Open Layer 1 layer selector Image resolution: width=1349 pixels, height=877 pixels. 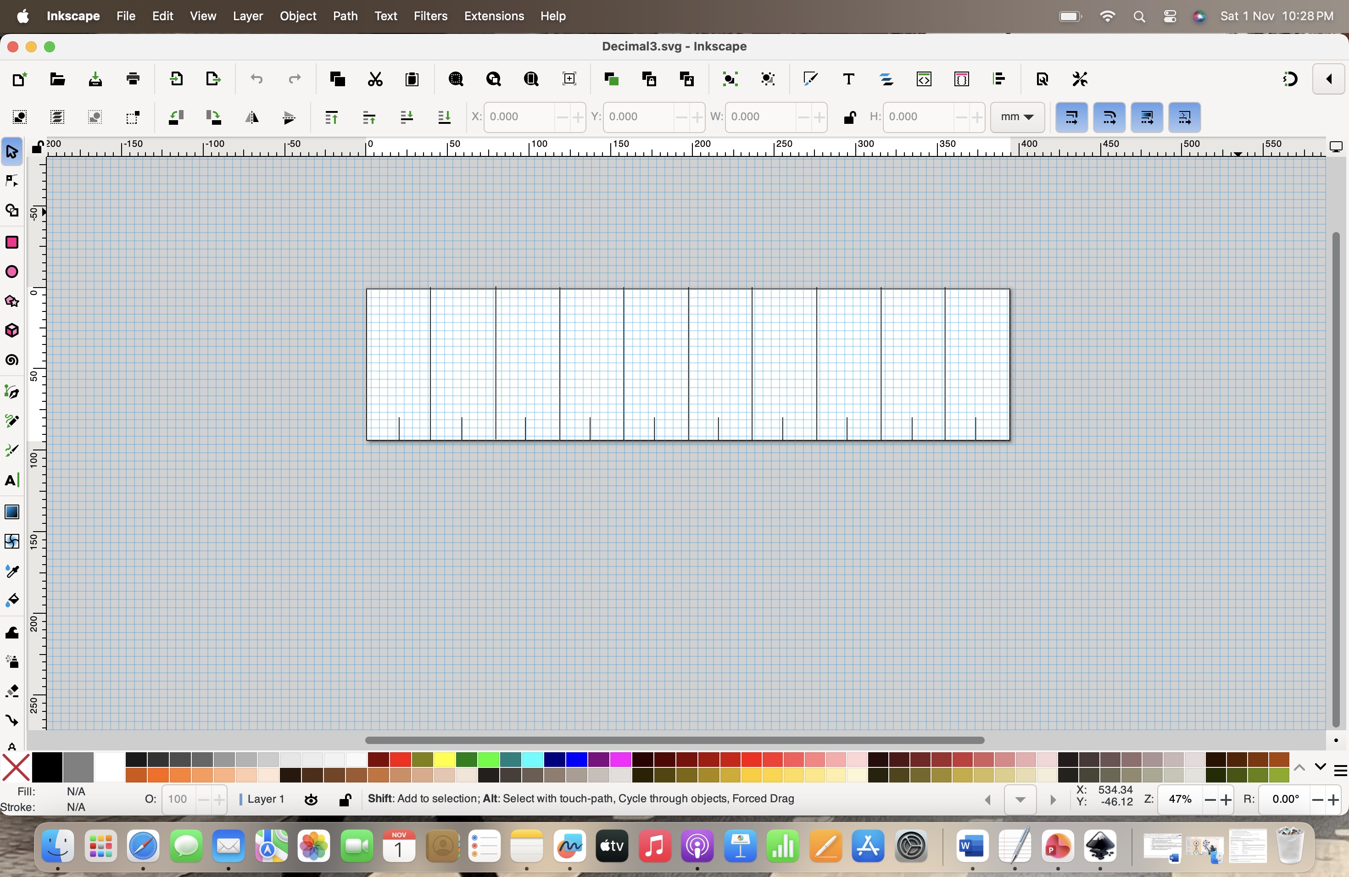pos(265,799)
